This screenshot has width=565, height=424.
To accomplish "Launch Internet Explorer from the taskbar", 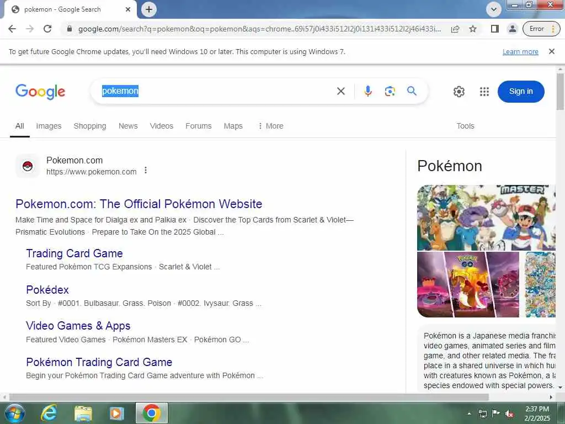I will pyautogui.click(x=49, y=413).
